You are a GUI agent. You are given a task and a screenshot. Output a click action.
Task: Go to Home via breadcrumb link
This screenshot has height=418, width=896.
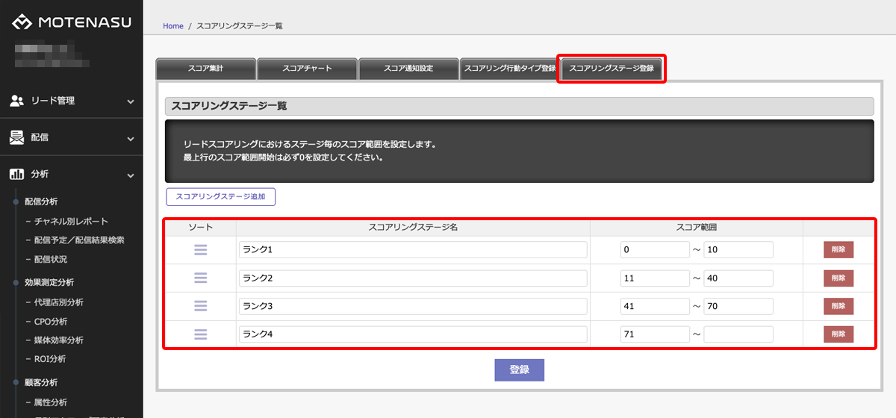click(172, 26)
